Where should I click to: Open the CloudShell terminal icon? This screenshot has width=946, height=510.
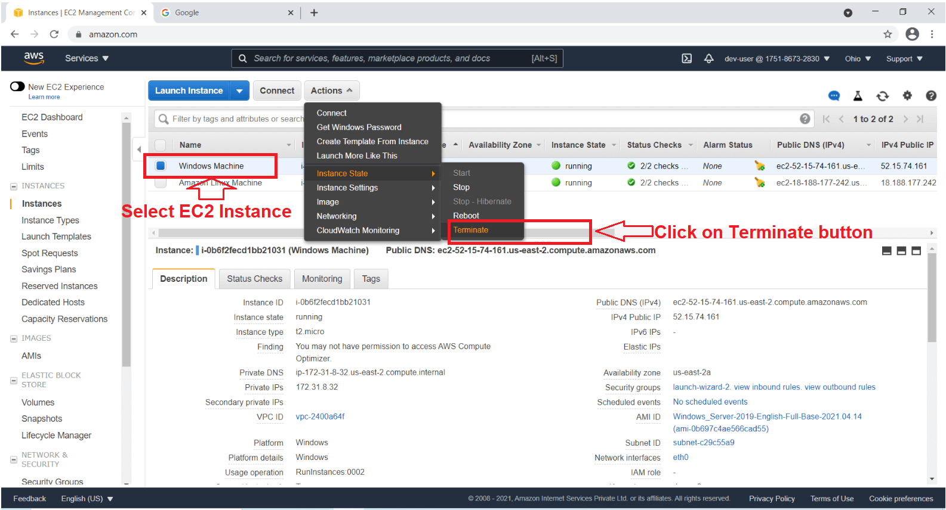point(687,58)
